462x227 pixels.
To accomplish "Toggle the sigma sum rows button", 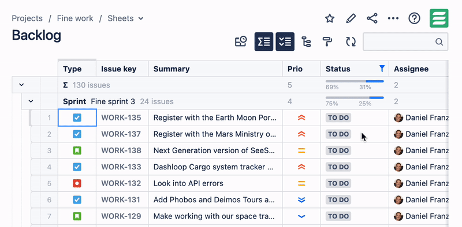I will (264, 41).
